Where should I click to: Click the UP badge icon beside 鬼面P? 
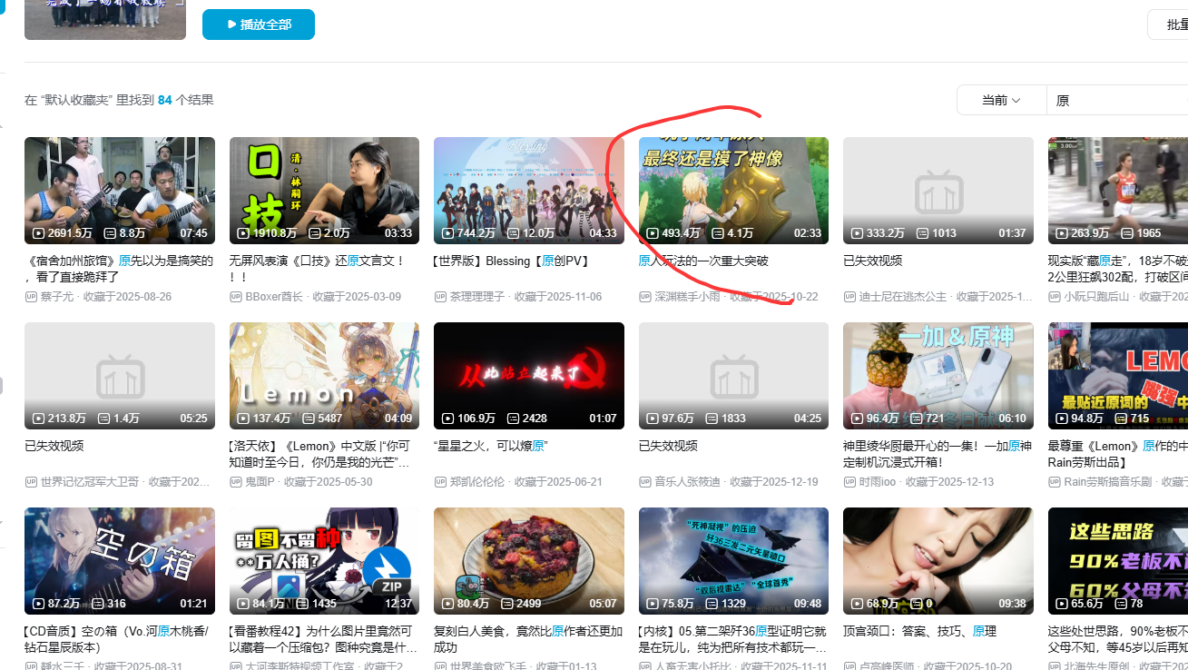coord(236,482)
